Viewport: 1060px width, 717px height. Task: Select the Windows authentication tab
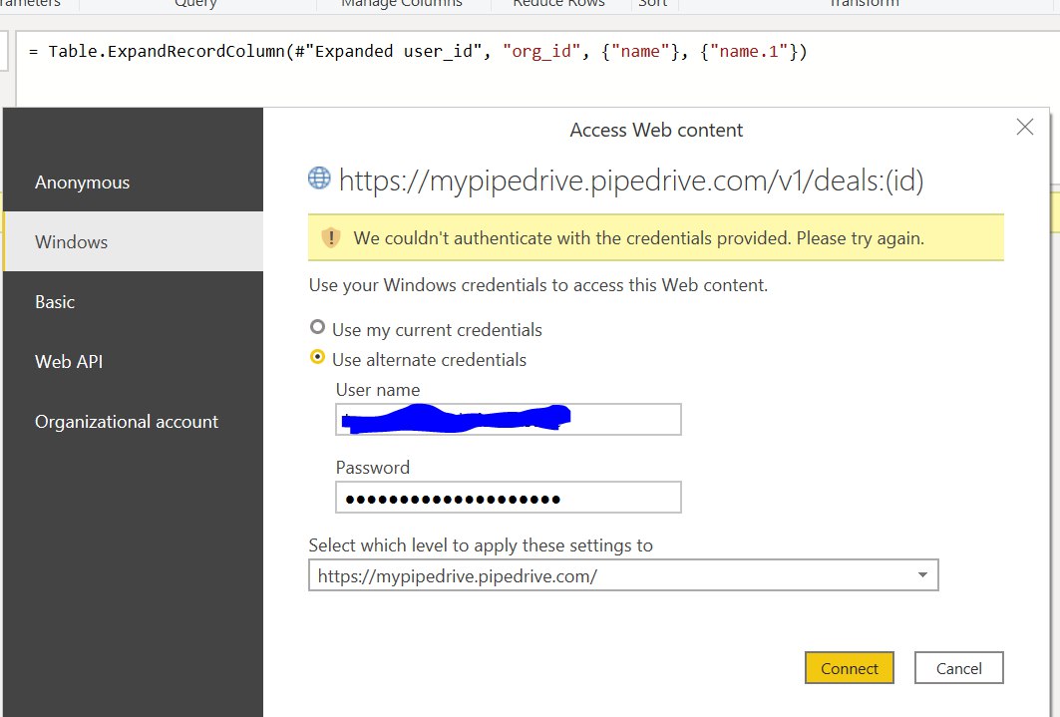[134, 242]
